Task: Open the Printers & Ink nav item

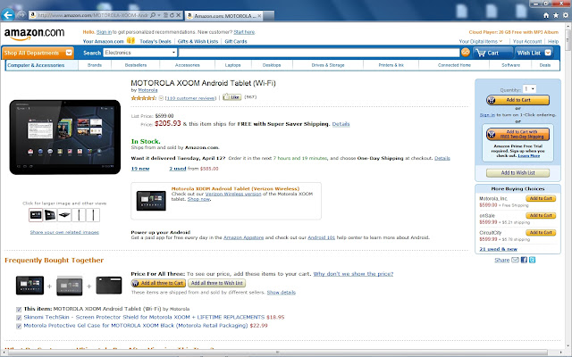Action: 391,65
